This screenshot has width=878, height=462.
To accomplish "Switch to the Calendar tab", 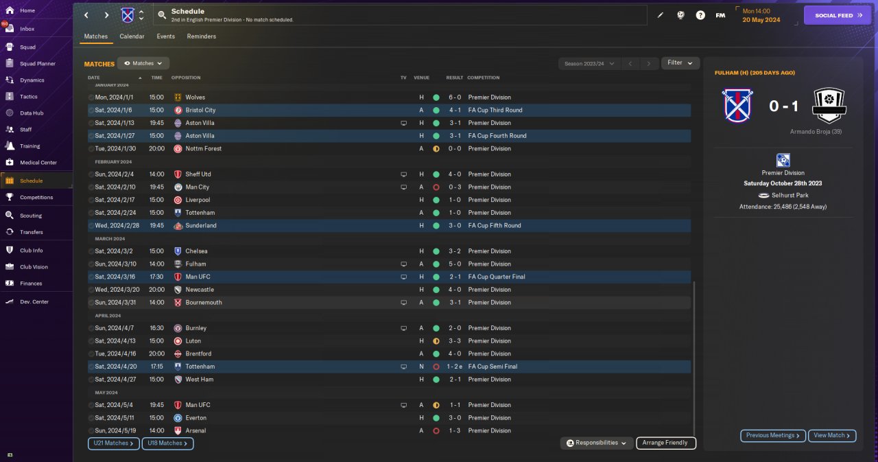I will point(132,36).
